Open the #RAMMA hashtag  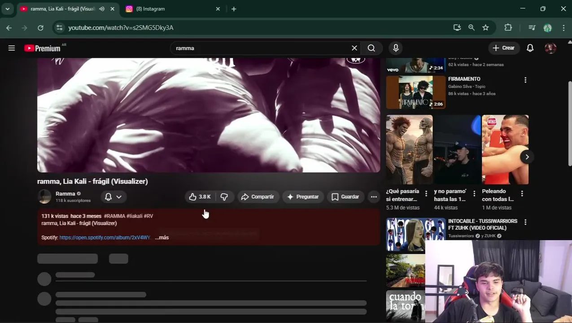pos(114,216)
